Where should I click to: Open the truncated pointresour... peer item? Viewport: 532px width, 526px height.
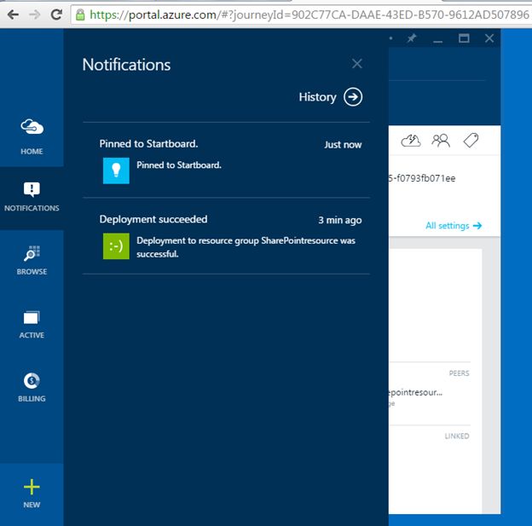(x=416, y=393)
